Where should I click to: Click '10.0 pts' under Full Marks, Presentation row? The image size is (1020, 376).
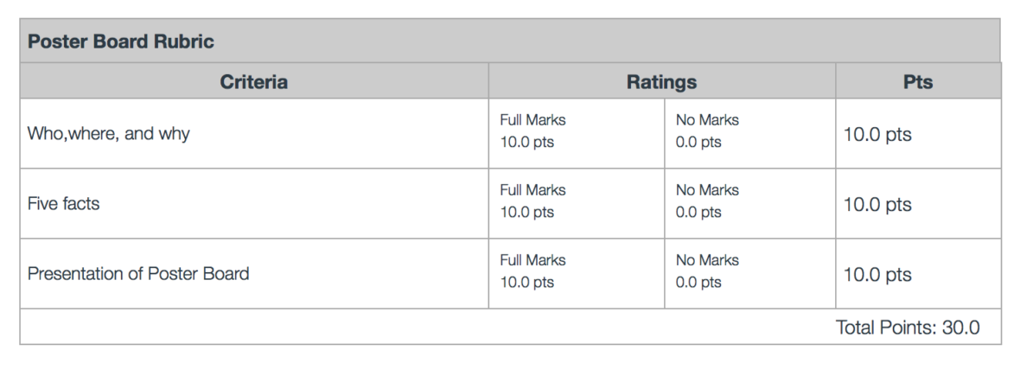point(527,283)
